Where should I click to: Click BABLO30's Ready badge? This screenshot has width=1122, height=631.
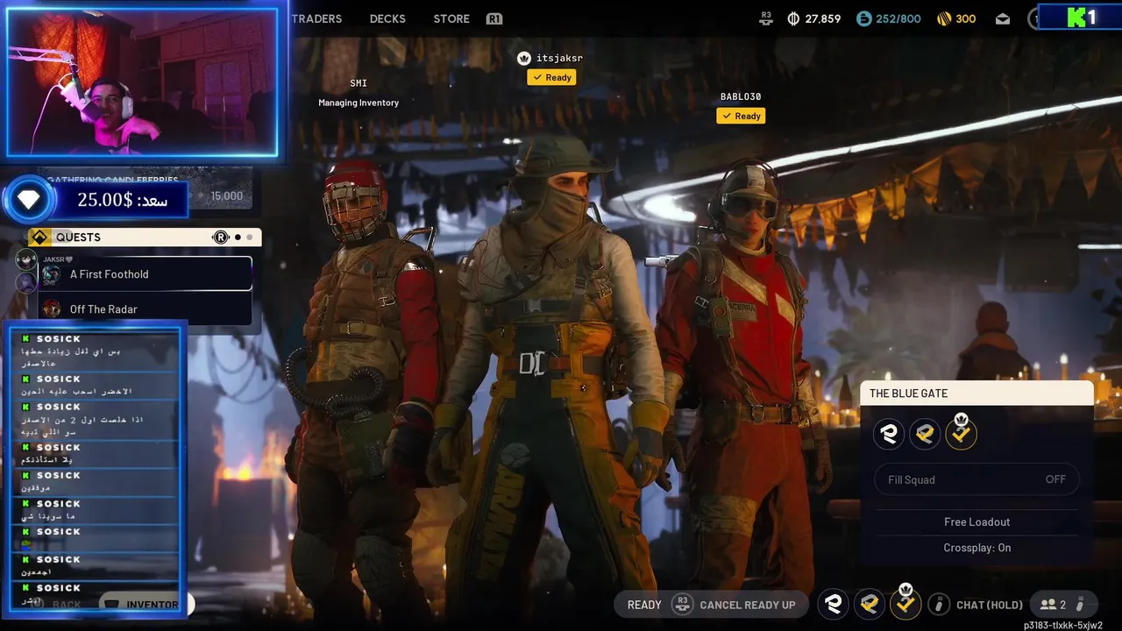(x=741, y=116)
